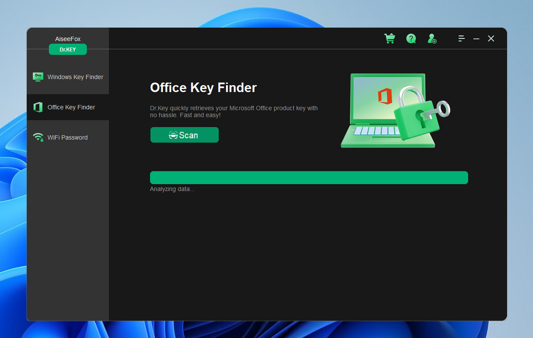Click the Dr.Key description paragraph
533x338 pixels.
(234, 111)
